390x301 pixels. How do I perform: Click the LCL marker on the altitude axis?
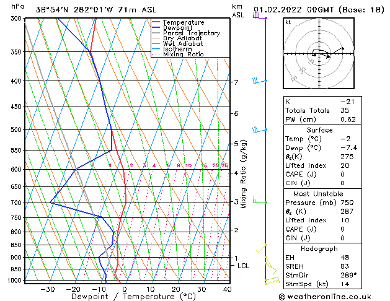pos(243,266)
